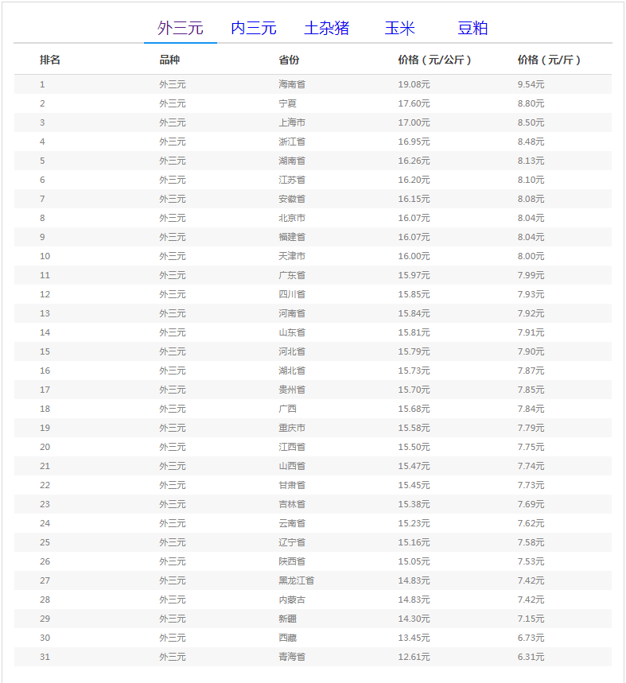Select 海南省 in the province column
626x683 pixels.
pyautogui.click(x=292, y=84)
